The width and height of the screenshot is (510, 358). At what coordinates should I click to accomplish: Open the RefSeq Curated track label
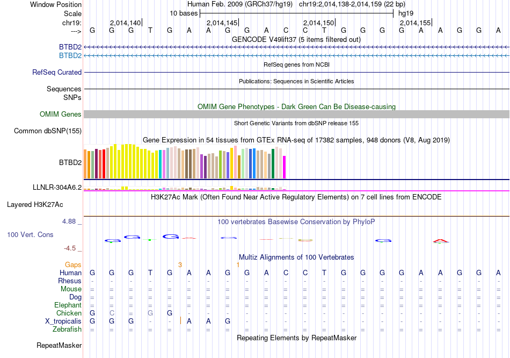[x=57, y=72]
